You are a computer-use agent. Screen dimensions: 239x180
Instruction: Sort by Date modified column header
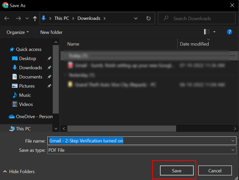(194, 44)
